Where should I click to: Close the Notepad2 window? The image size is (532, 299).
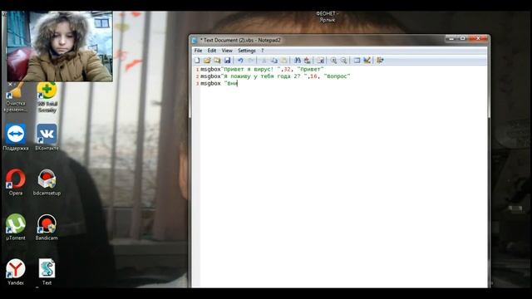pos(478,39)
